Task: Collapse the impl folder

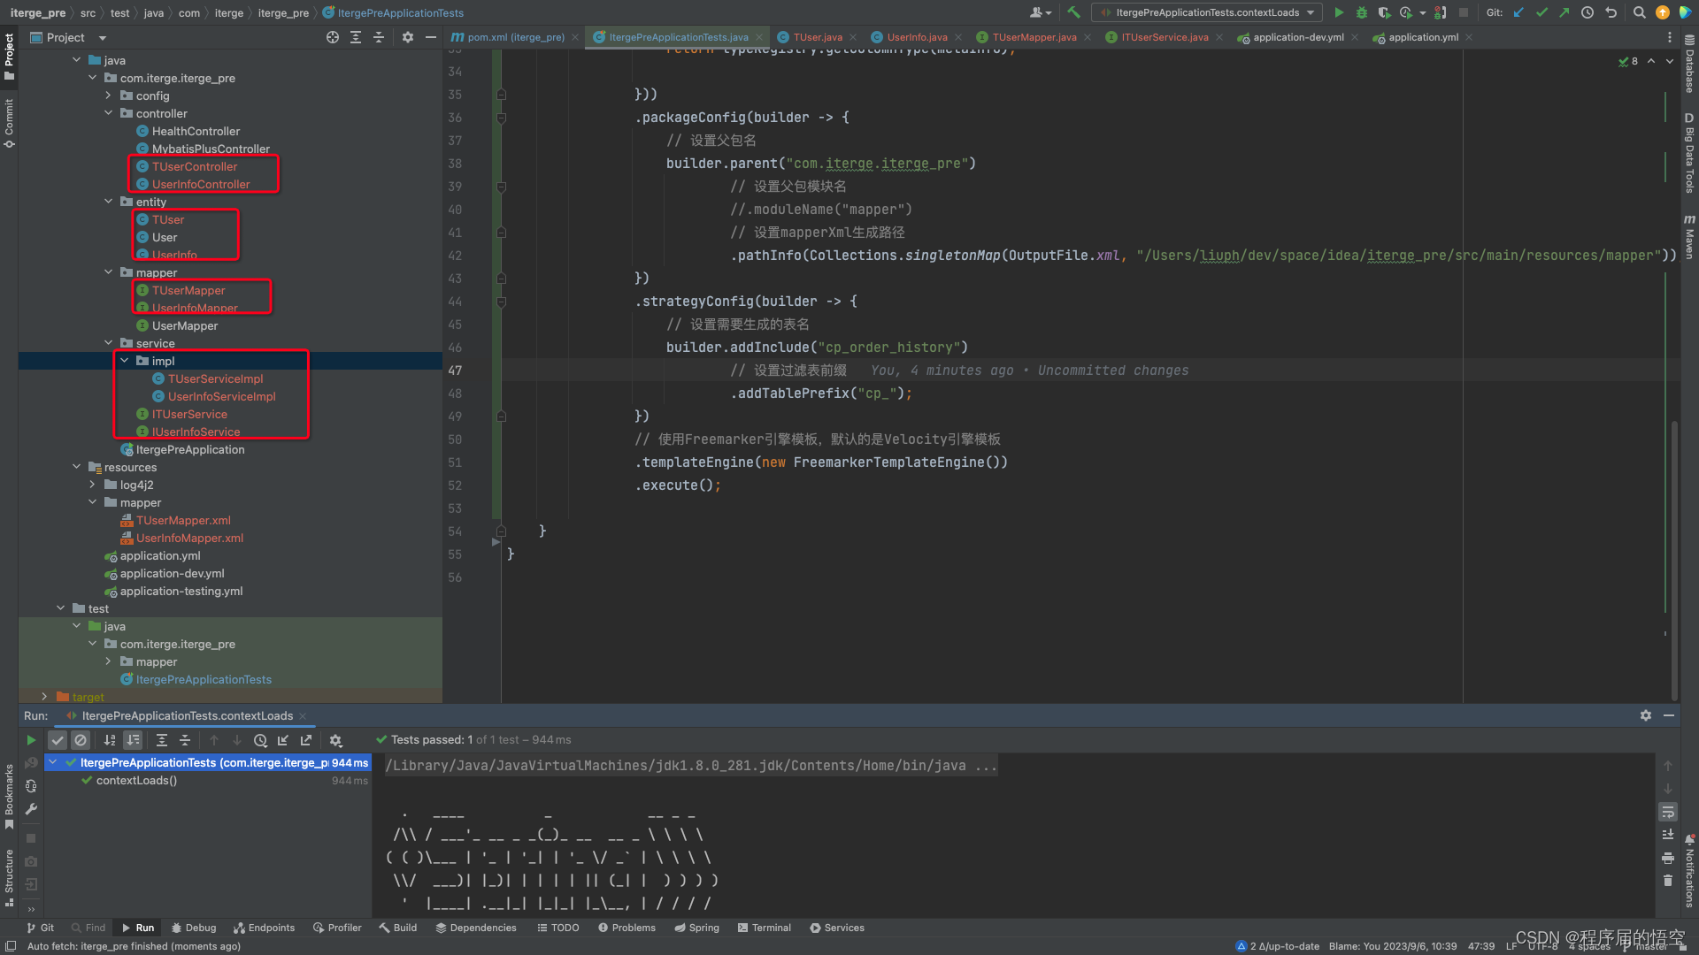Action: click(x=124, y=361)
